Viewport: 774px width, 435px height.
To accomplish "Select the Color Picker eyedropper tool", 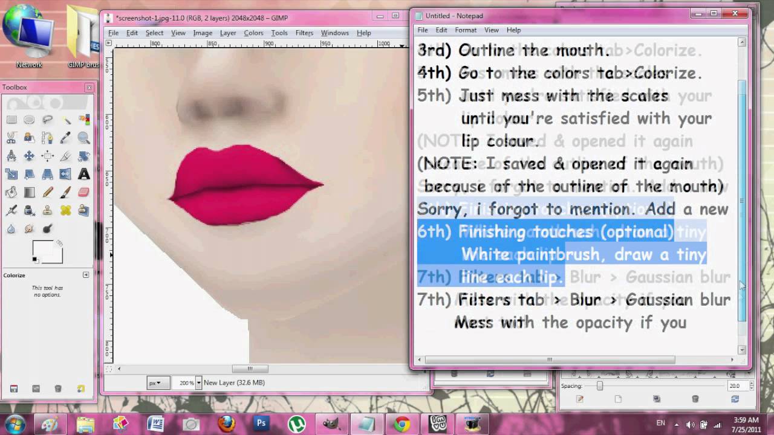I will pyautogui.click(x=66, y=138).
